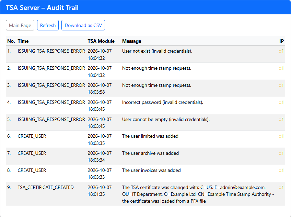Screen dimensions: 291x217
Task: Click the '::1' IP value in row 5
Action: 281,119
